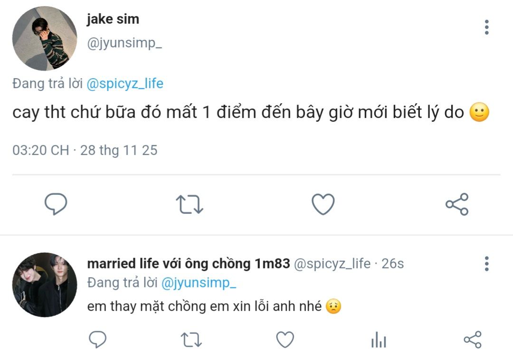Open the blue @jyunsimp_ mention link
The image size is (513, 358).
click(199, 283)
